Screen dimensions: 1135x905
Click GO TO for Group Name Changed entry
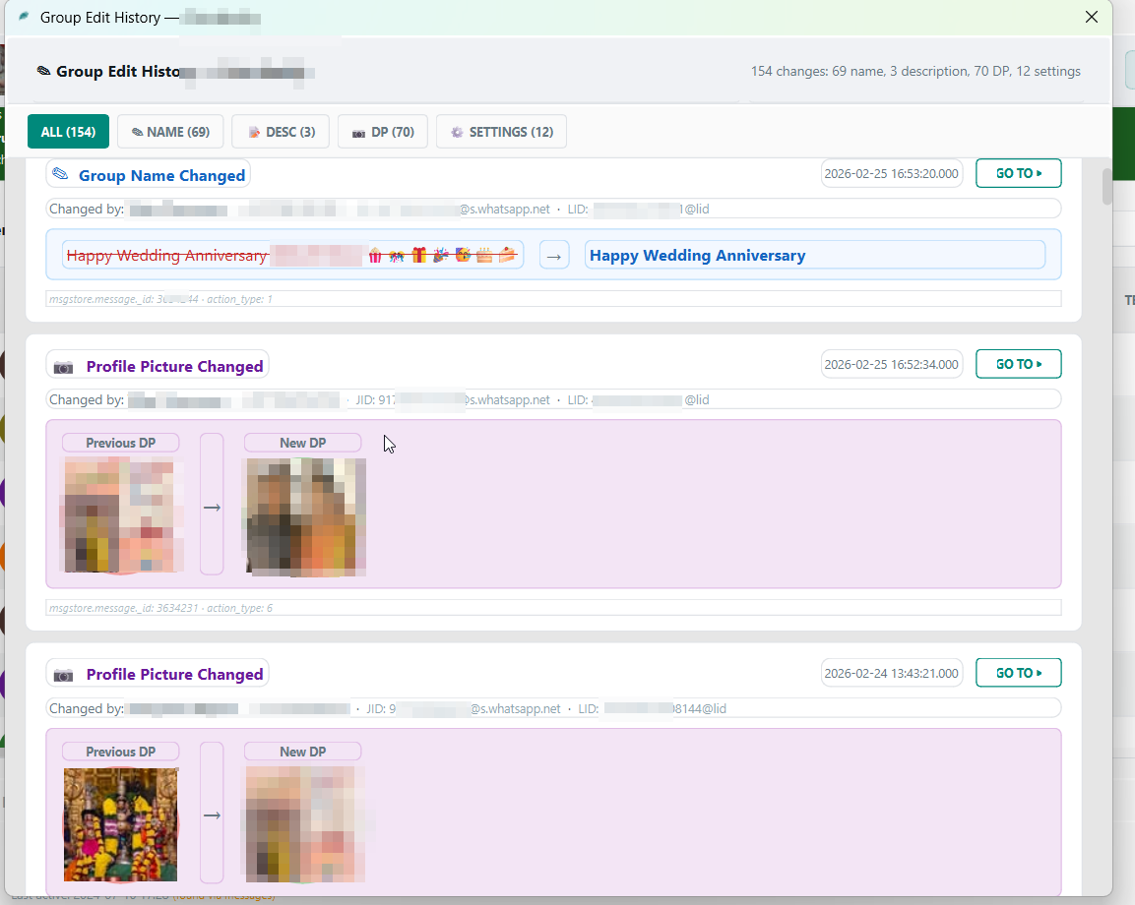(x=1019, y=173)
